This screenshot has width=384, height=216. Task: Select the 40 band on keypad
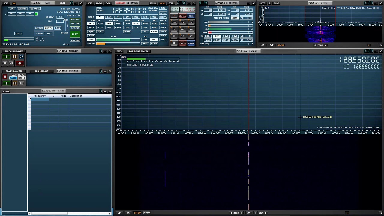point(191,29)
